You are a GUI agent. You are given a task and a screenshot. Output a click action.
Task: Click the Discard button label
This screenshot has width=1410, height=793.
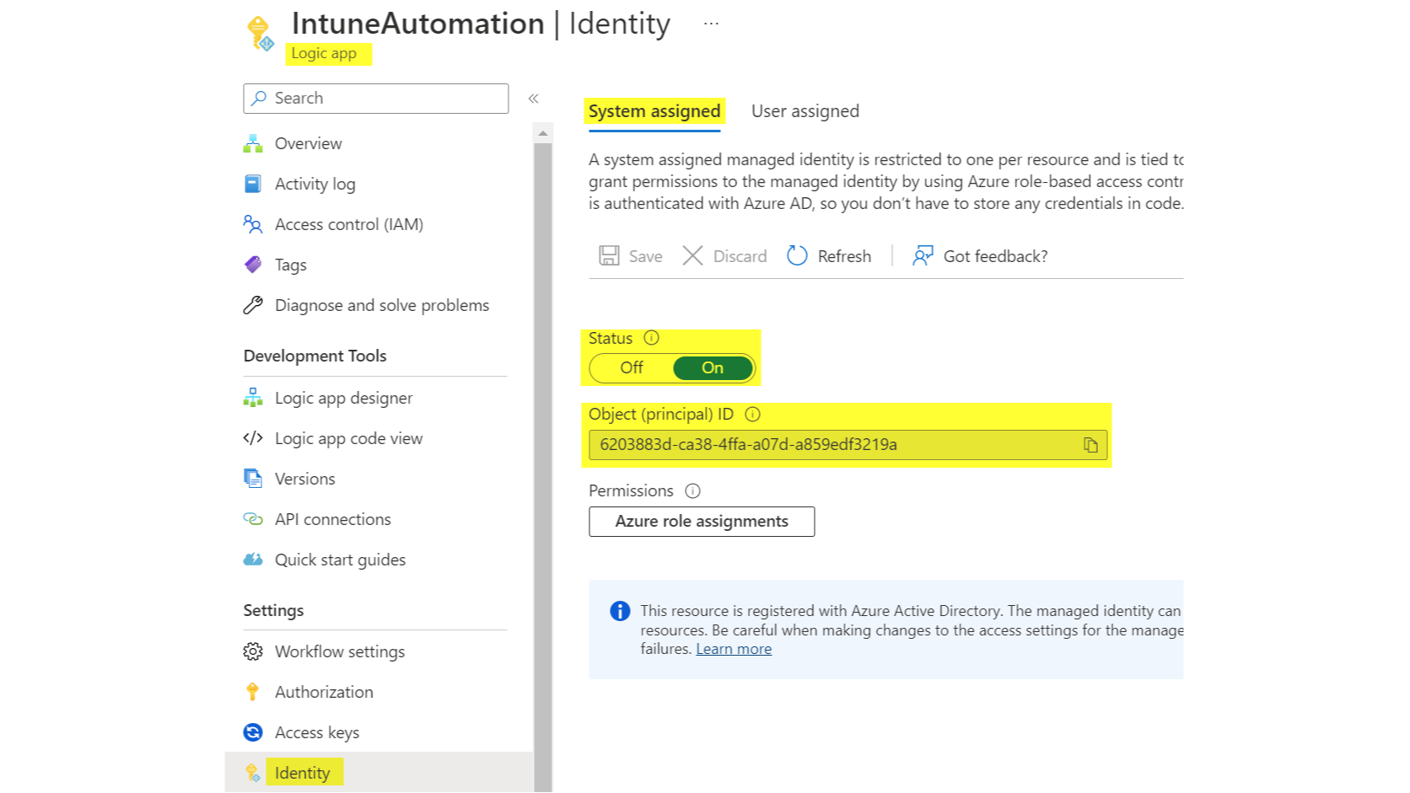tap(740, 256)
